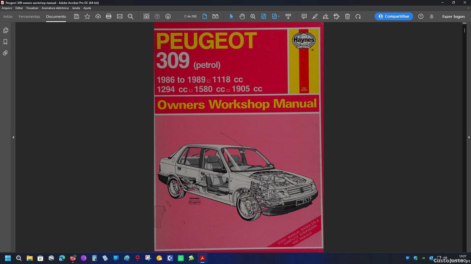Open the Visualizar menu
The width and height of the screenshot is (471, 264).
click(32, 8)
